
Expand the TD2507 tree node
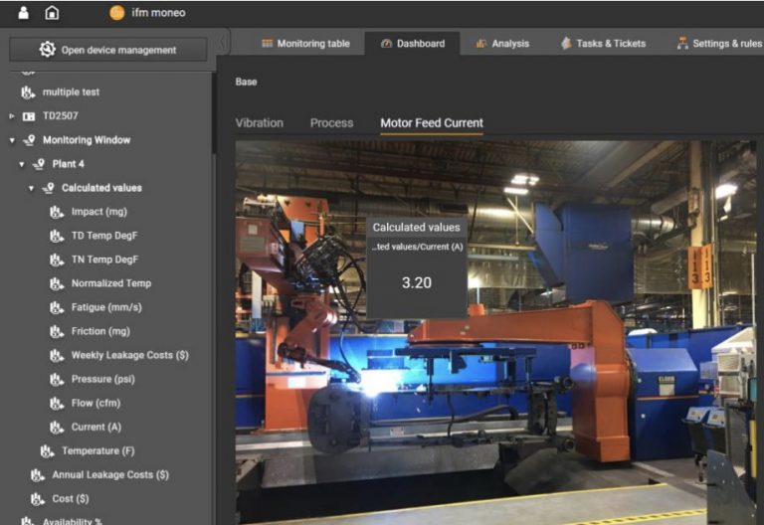12,116
